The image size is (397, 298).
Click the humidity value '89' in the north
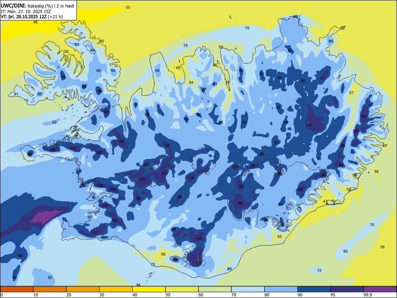[158, 71]
